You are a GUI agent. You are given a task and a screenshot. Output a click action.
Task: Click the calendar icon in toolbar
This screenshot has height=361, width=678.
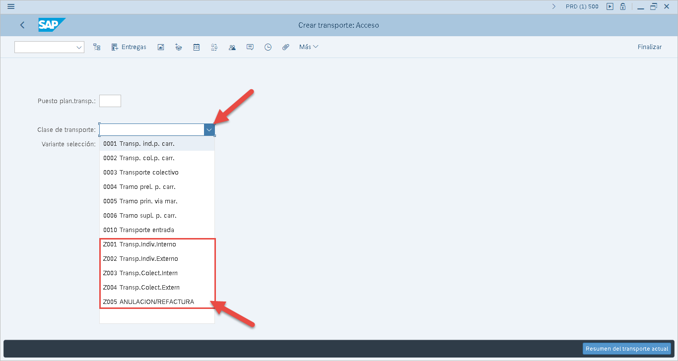click(197, 47)
